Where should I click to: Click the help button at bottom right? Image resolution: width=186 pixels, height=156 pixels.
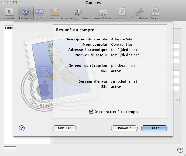pyautogui.click(x=180, y=150)
